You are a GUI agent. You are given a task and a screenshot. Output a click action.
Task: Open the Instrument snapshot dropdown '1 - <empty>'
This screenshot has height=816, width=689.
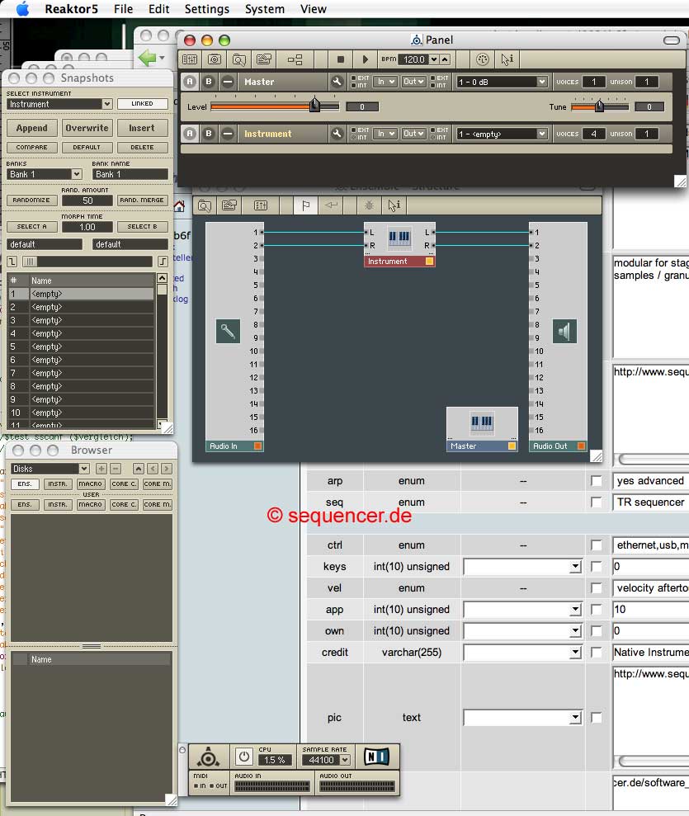coord(502,134)
